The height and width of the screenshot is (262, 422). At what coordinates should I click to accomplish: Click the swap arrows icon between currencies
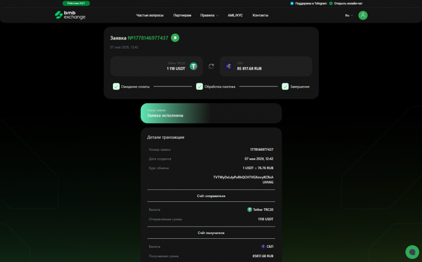(x=212, y=66)
